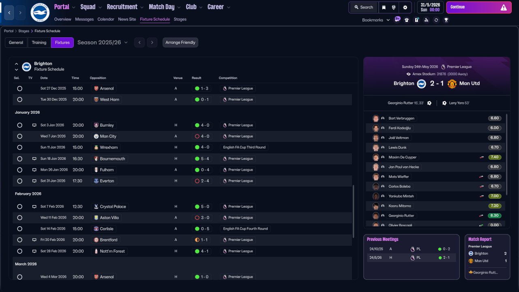Click the warning triangle on Continue button
This screenshot has height=292, width=519.
504,7
